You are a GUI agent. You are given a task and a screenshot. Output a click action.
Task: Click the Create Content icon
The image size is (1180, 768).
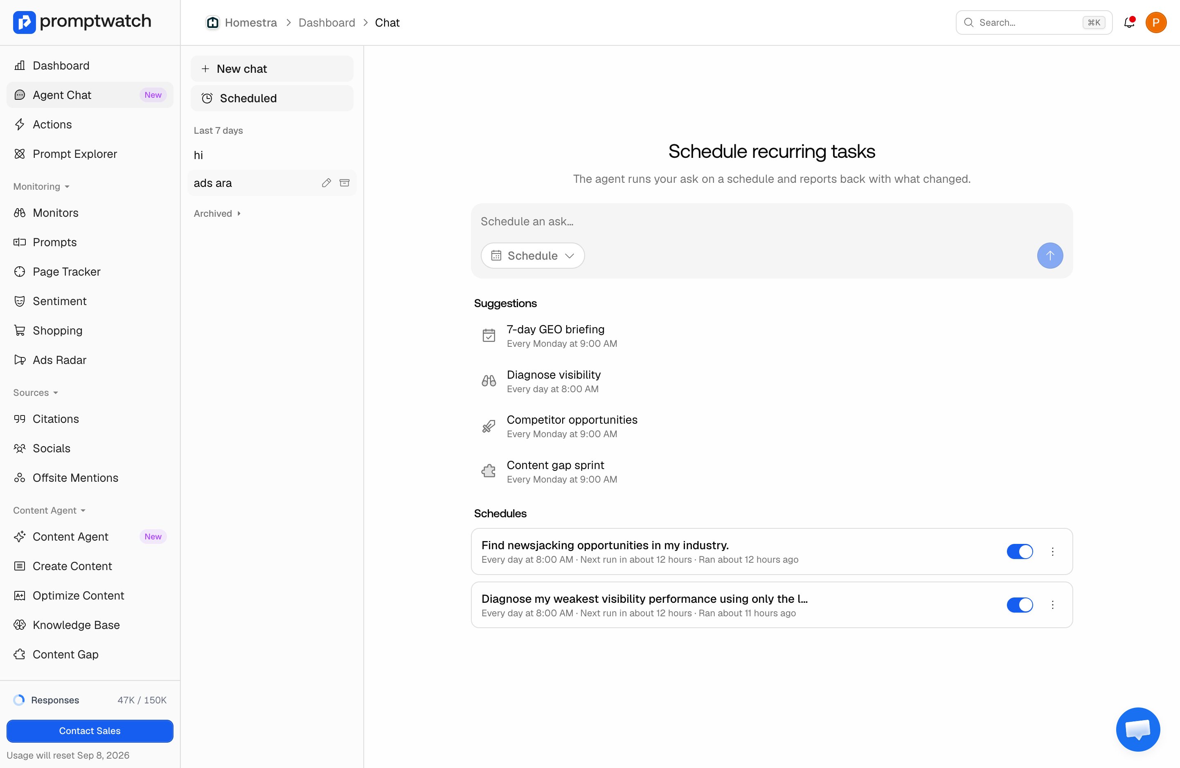point(20,566)
